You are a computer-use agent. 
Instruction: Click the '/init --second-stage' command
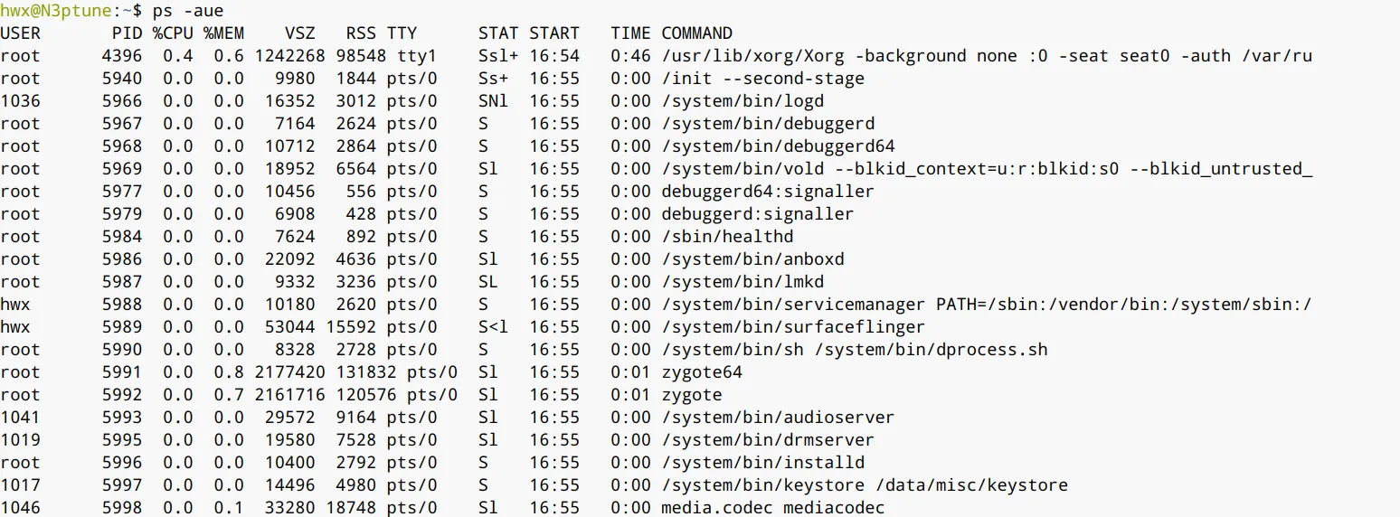click(x=762, y=79)
